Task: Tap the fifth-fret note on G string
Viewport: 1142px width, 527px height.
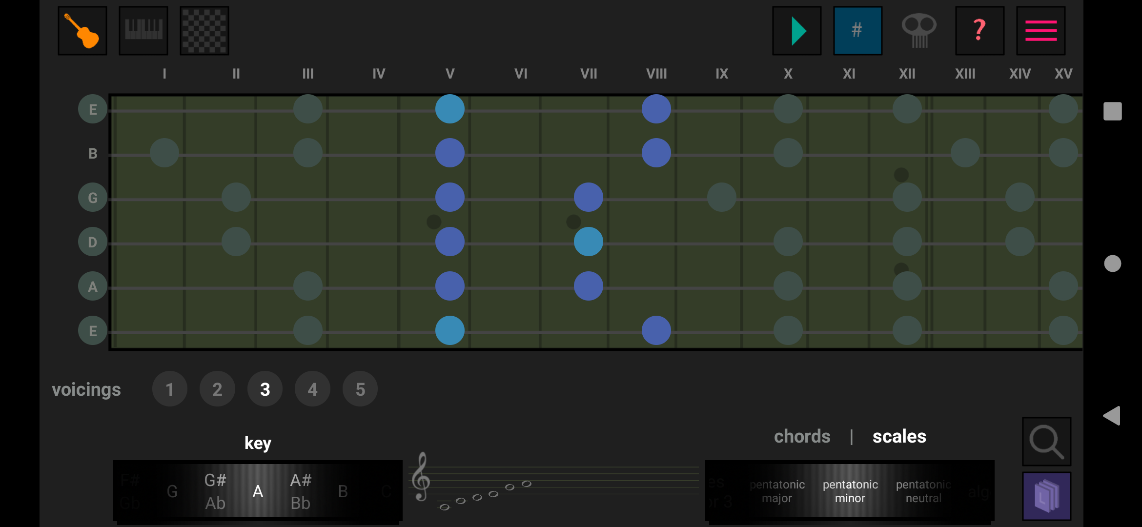Action: [x=449, y=197]
